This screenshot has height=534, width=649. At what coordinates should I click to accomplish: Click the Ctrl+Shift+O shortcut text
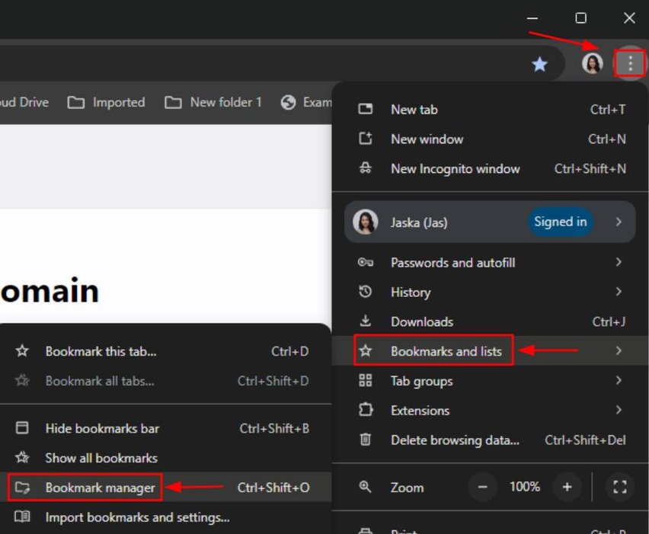pyautogui.click(x=273, y=488)
